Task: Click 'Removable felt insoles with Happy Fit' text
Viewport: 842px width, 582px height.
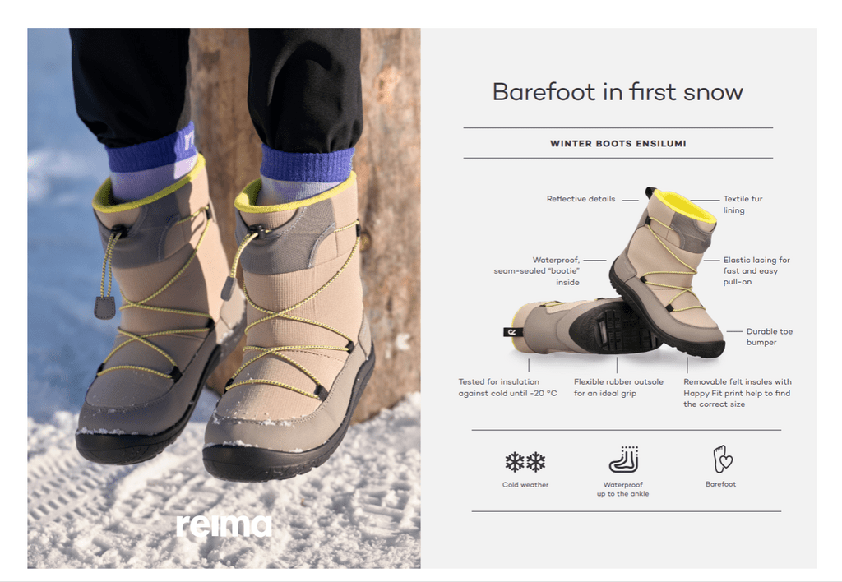Action: (x=738, y=393)
